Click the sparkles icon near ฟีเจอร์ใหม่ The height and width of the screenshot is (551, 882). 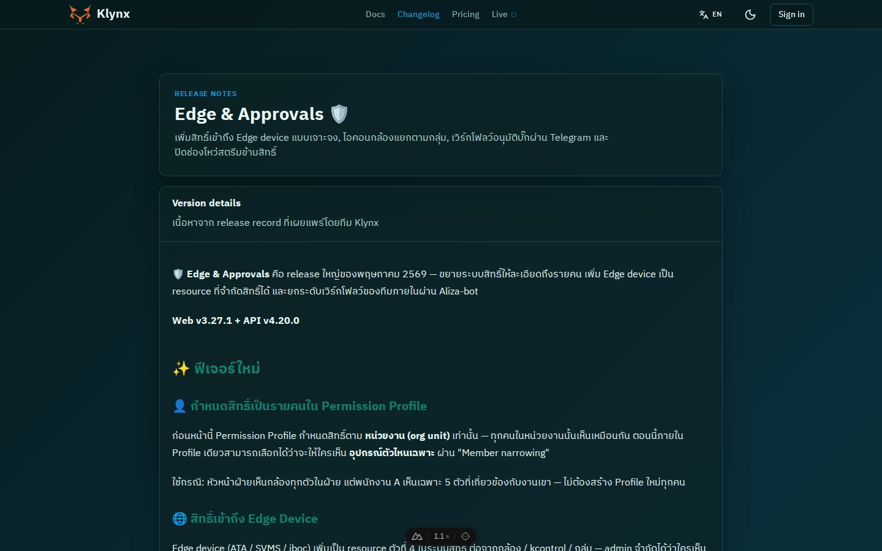coord(181,368)
